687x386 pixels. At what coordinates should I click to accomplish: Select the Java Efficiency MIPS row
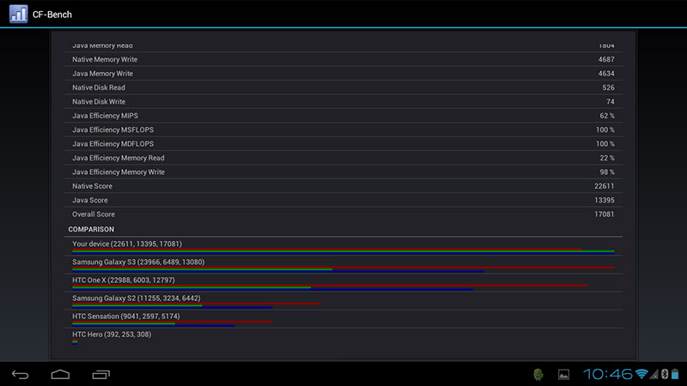[343, 116]
